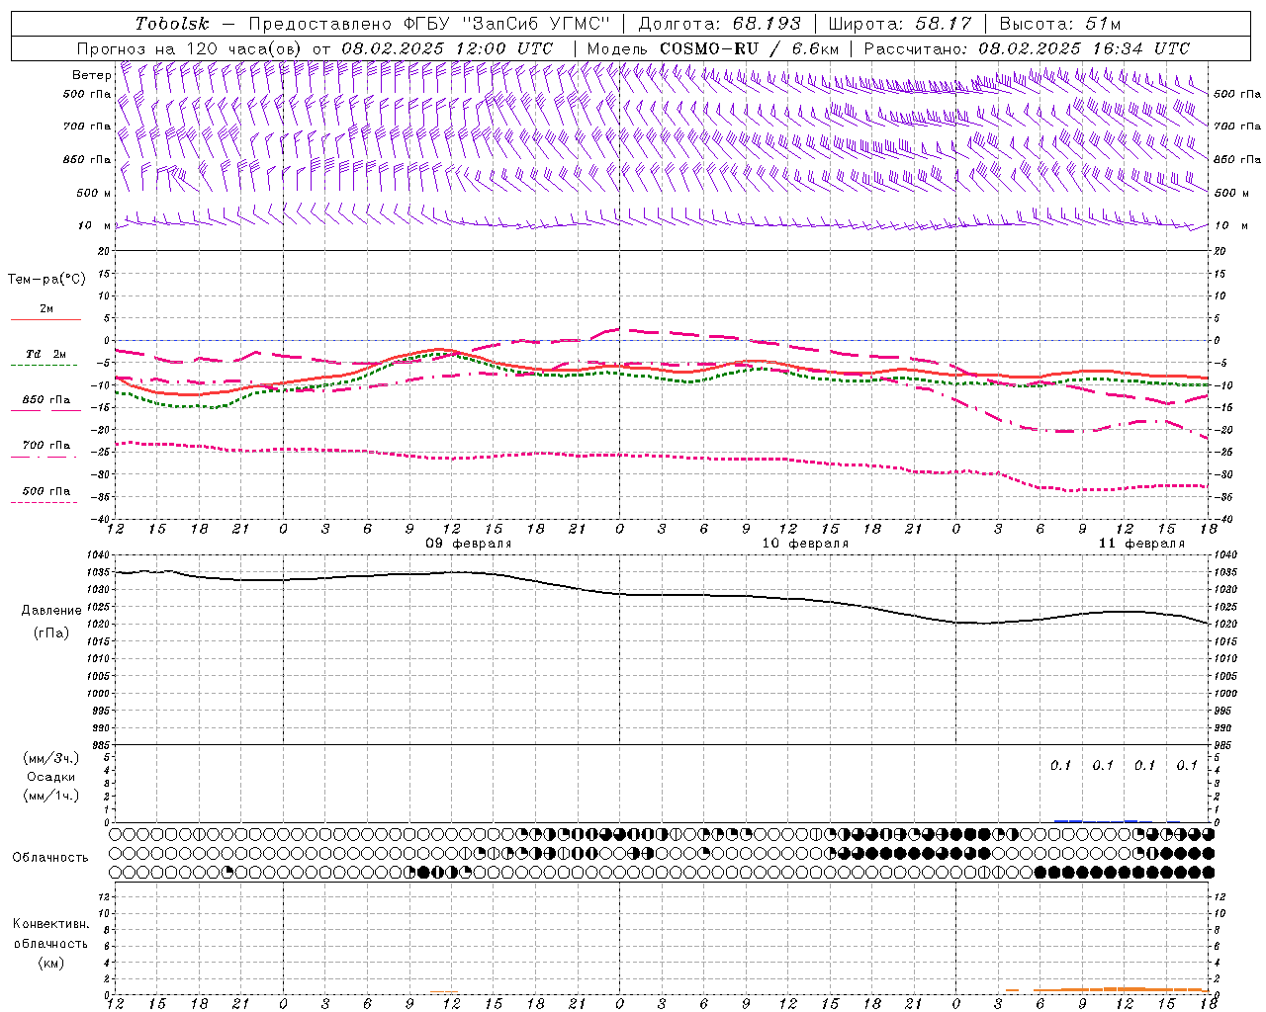Click the (мм/3ч.) precipitation unit label
This screenshot has width=1266, height=1012.
[51, 759]
